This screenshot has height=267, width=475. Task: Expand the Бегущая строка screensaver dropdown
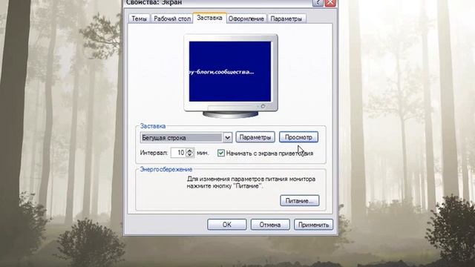[x=228, y=138]
